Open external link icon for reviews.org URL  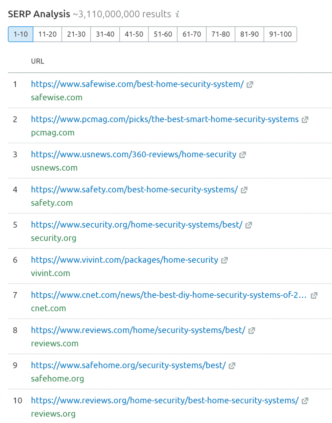(x=305, y=401)
